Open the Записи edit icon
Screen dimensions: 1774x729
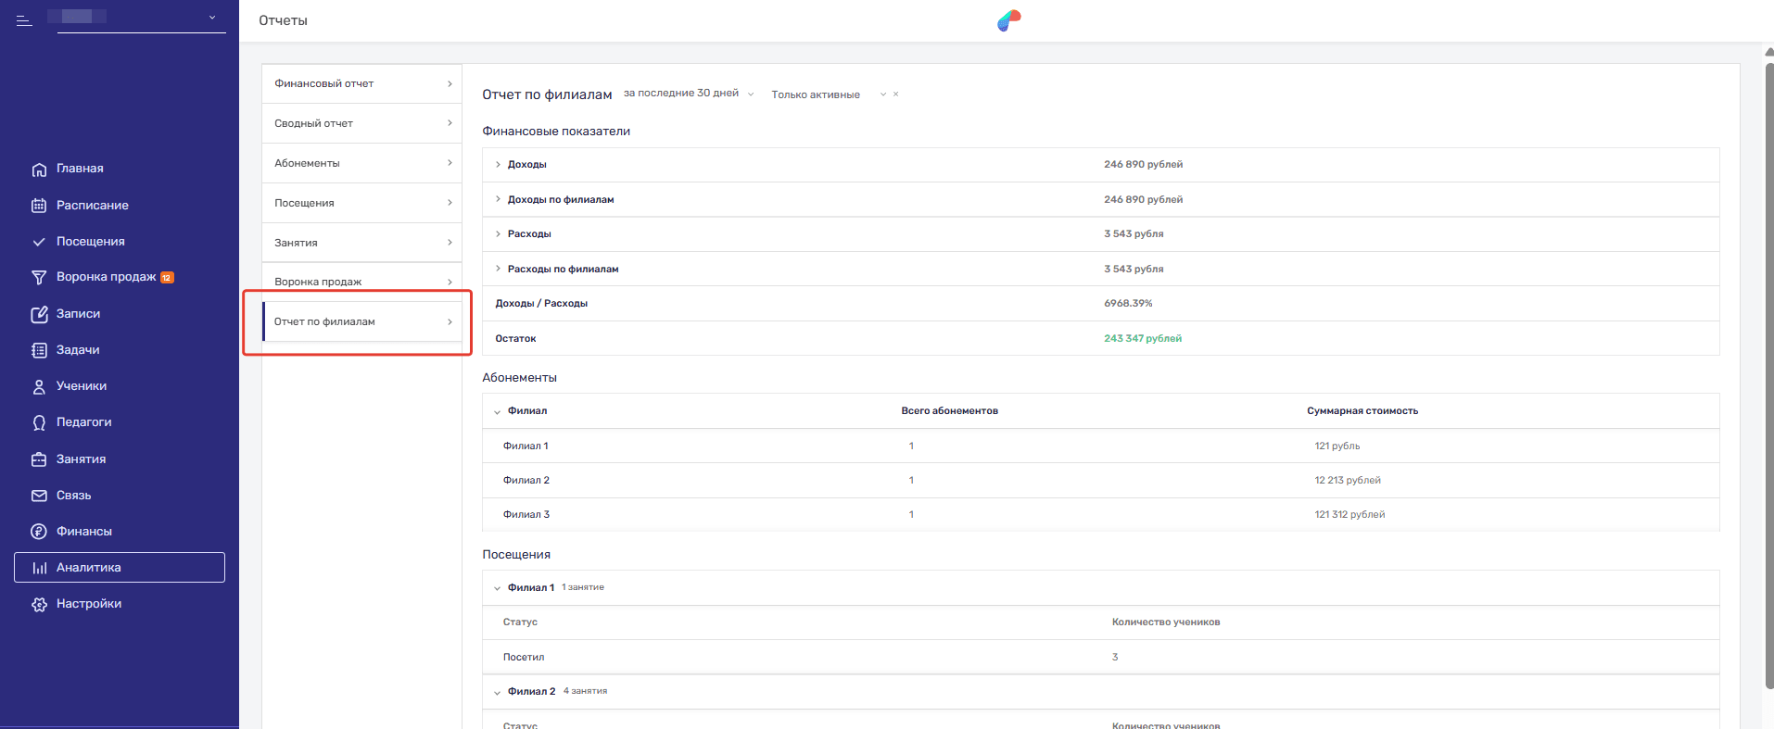pyautogui.click(x=39, y=314)
